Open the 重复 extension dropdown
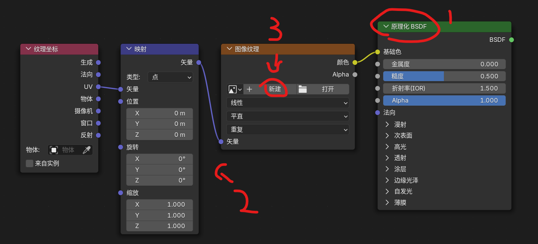538x244 pixels. pos(288,129)
